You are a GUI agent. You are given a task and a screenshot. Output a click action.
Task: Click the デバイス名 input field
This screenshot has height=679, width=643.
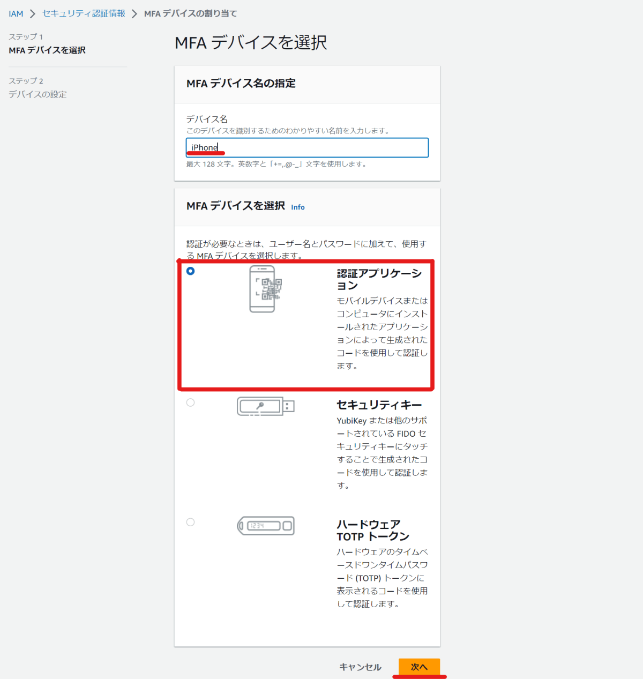[307, 147]
